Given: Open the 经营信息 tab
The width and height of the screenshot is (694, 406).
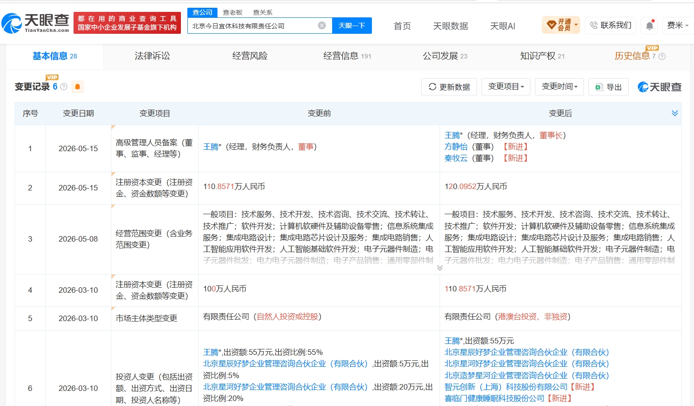Looking at the screenshot, I should [347, 56].
